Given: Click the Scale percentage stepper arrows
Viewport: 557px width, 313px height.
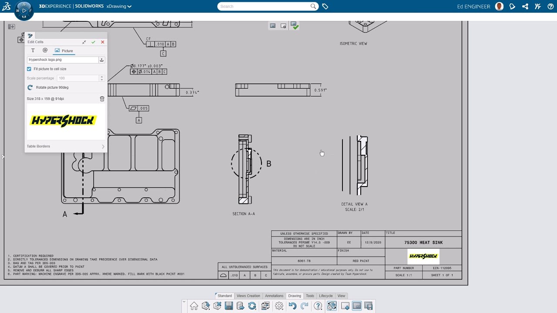Looking at the screenshot, I should point(102,78).
